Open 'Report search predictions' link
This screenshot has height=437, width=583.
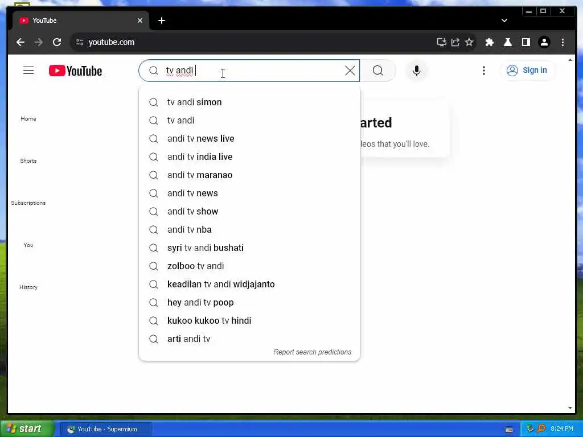tap(313, 352)
